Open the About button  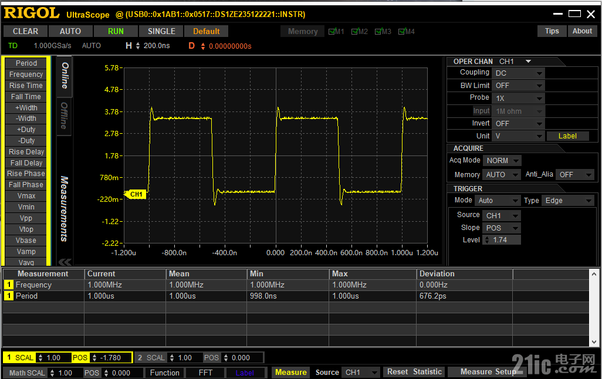click(x=582, y=31)
